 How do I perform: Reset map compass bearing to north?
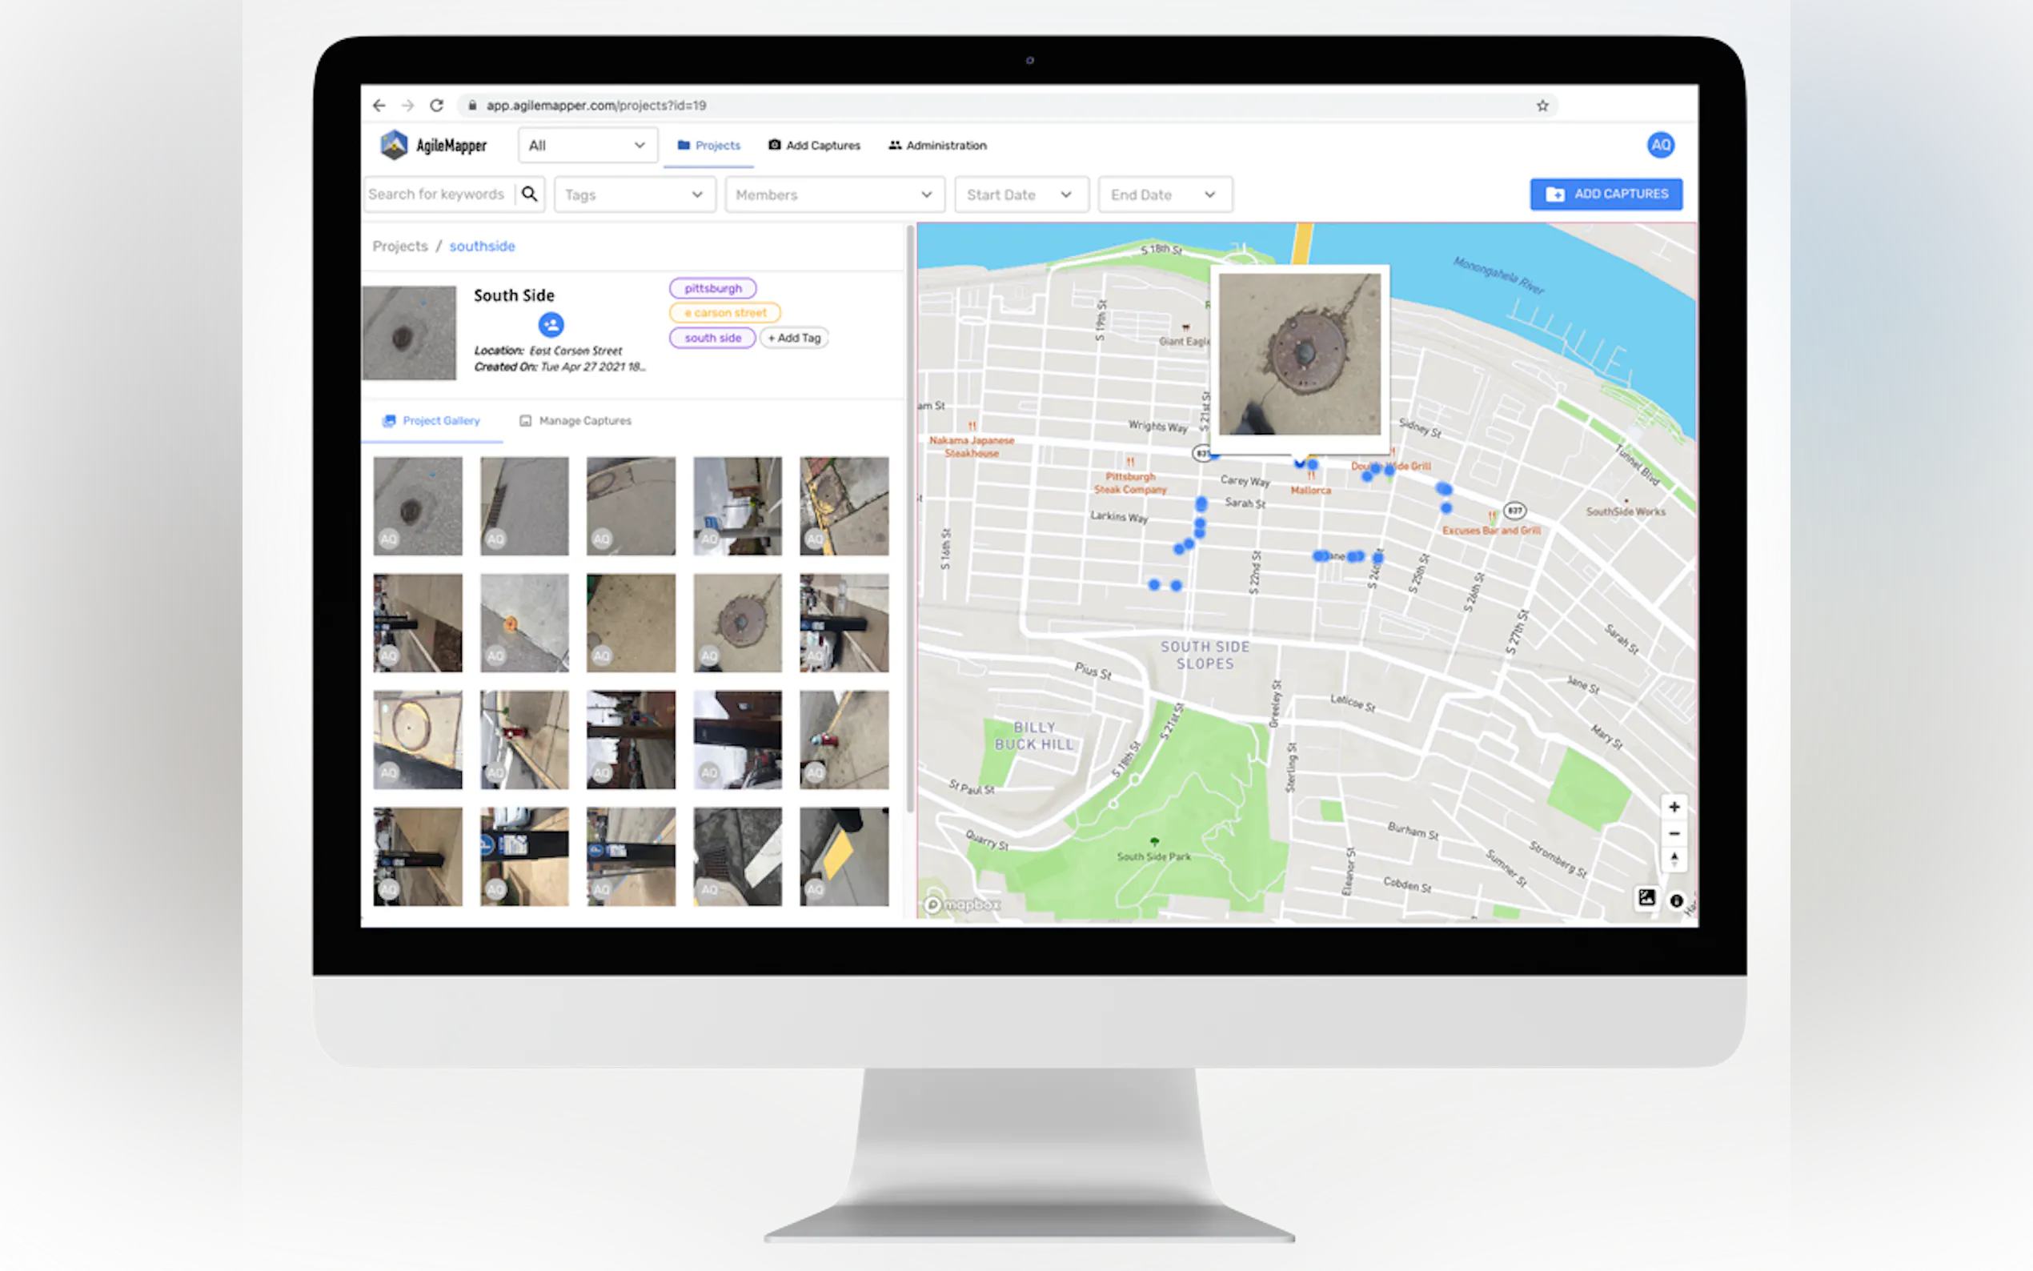[1674, 859]
